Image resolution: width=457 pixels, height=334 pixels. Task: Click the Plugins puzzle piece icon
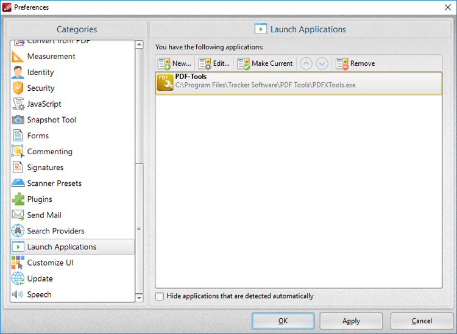click(x=18, y=199)
